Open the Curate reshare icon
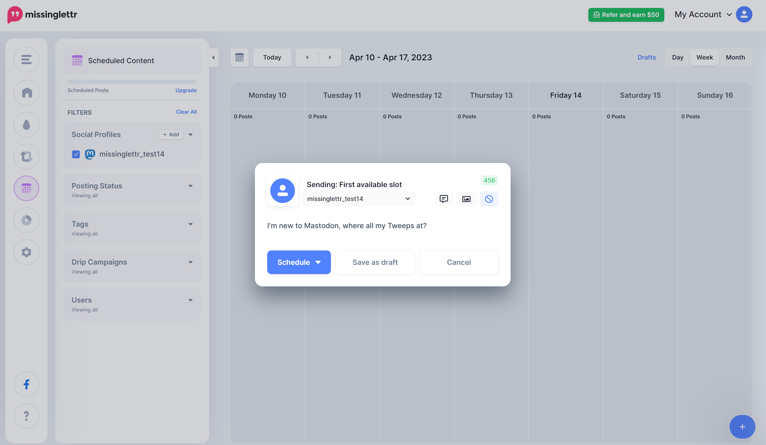766x445 pixels. 26,157
